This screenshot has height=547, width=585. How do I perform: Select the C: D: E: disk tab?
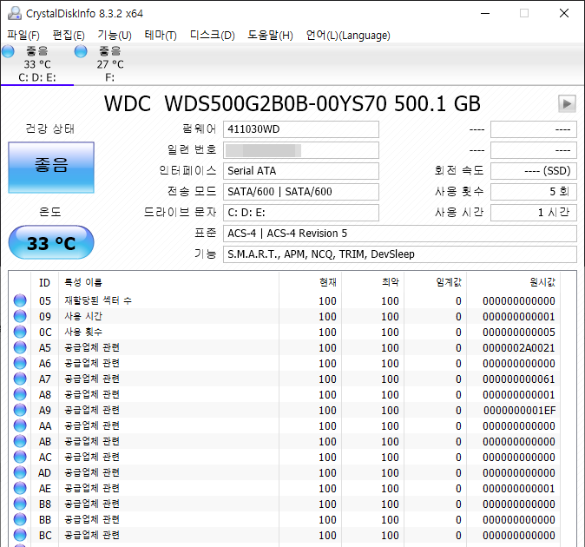(x=37, y=64)
